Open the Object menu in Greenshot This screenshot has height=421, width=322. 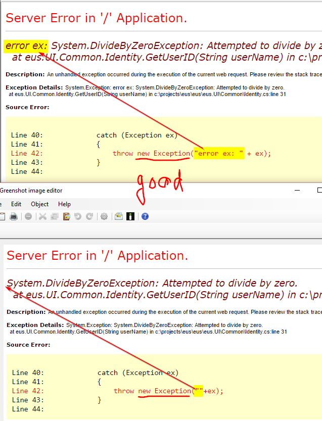tap(40, 204)
